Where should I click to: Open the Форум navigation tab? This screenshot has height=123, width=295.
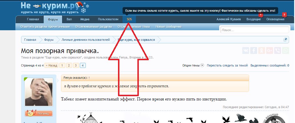click(53, 19)
